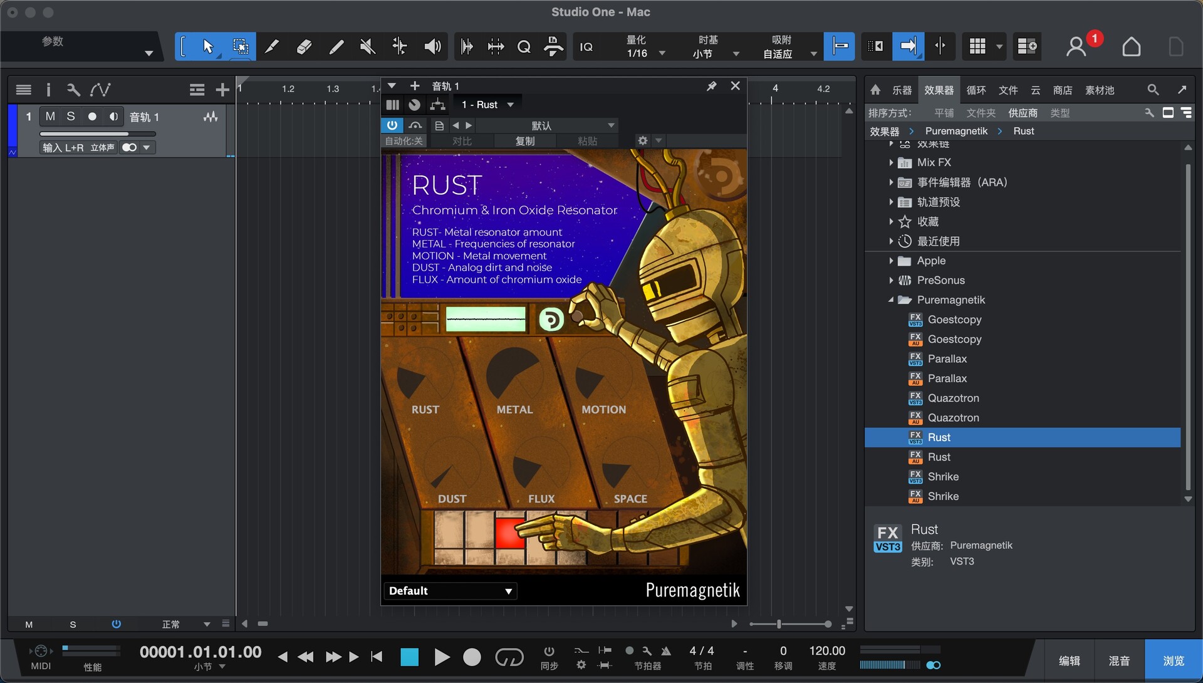This screenshot has height=683, width=1203.
Task: Select the Arrow tool in toolbar
Action: click(208, 46)
